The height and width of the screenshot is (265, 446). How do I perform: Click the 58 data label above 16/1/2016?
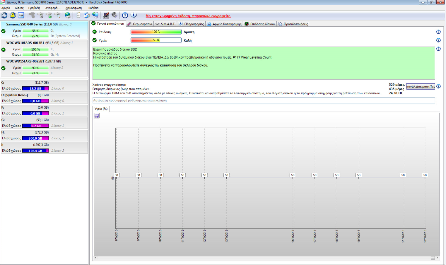(293, 175)
